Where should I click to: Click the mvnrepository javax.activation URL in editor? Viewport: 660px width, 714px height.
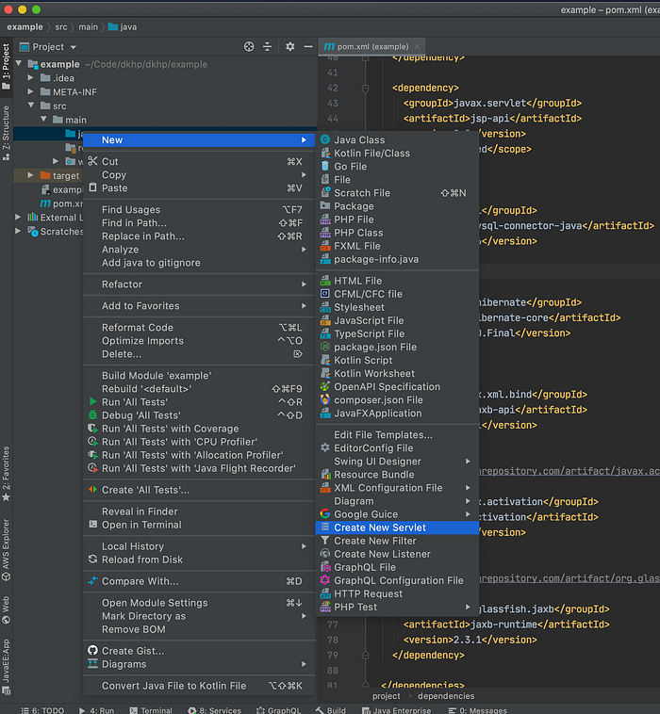tap(569, 471)
